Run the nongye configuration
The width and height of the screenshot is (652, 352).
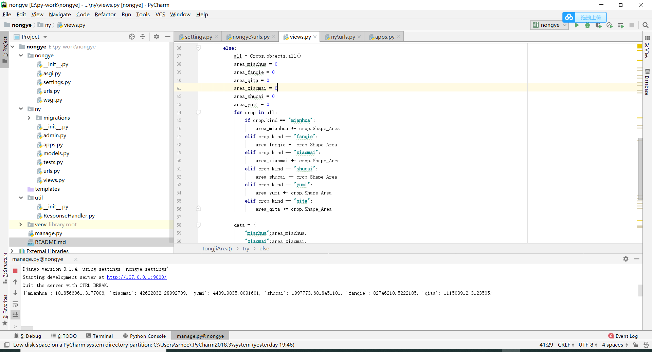pyautogui.click(x=577, y=25)
